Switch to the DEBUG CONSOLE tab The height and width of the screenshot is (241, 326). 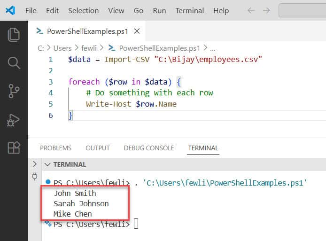click(149, 148)
